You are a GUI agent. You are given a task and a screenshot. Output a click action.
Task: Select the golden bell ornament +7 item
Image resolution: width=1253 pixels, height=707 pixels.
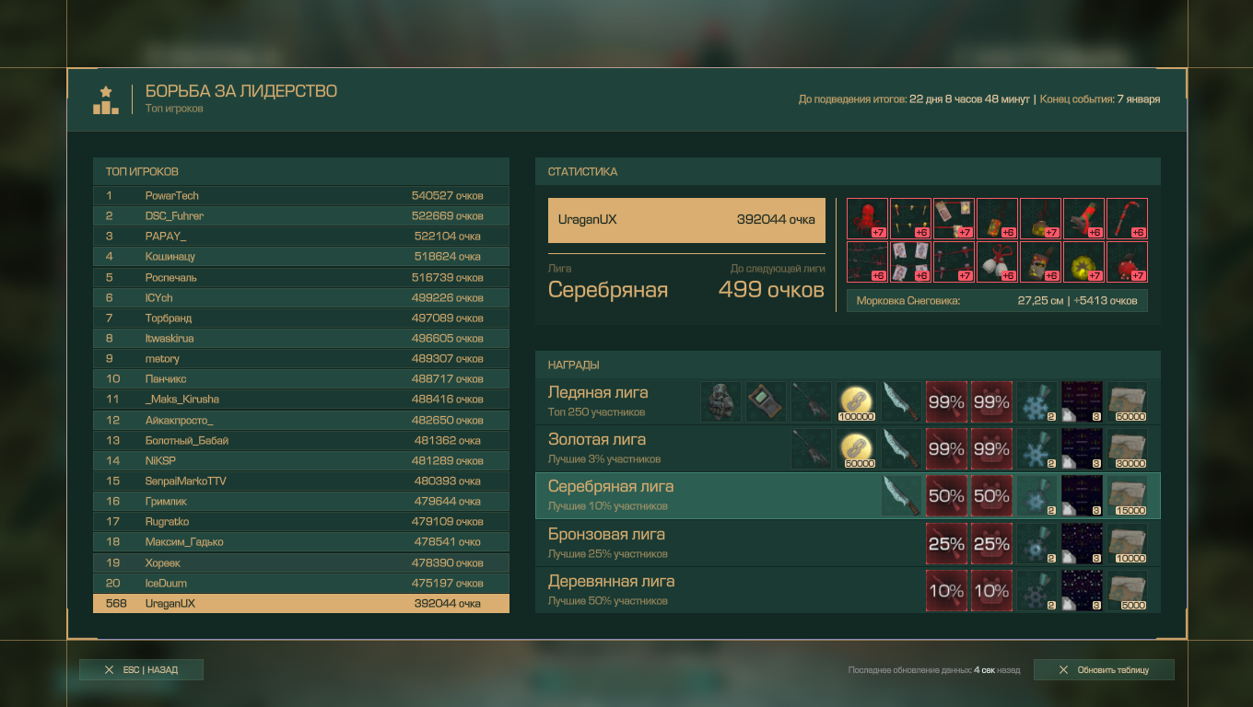coord(1040,219)
